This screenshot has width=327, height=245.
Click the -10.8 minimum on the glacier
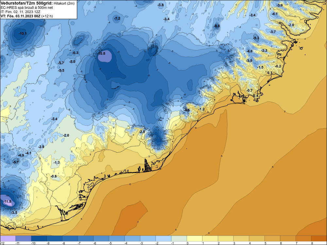[x=101, y=53]
